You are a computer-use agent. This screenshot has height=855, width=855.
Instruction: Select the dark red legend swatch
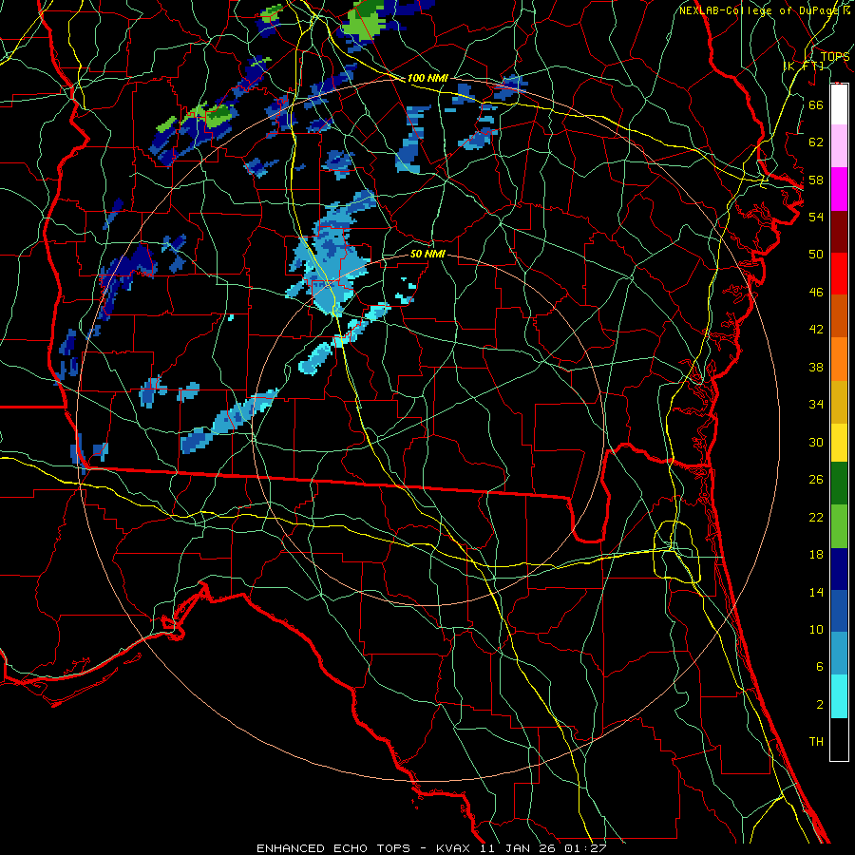[839, 231]
